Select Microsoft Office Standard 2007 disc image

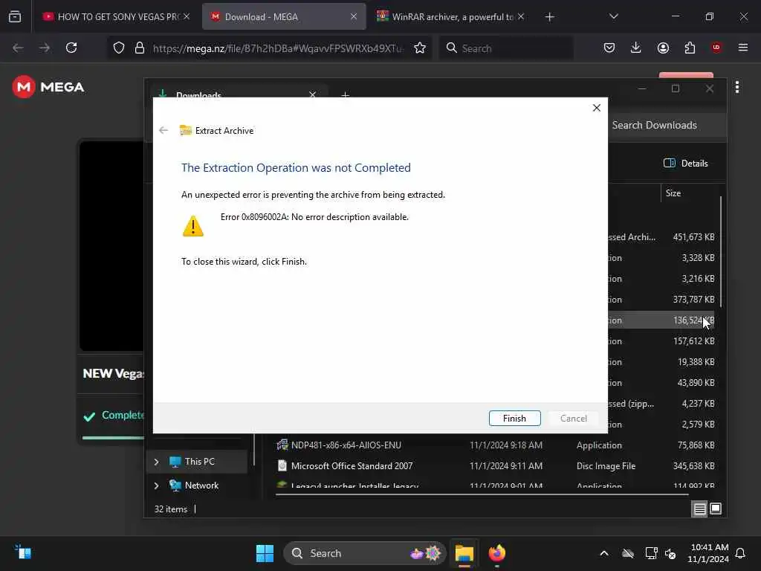pos(352,466)
